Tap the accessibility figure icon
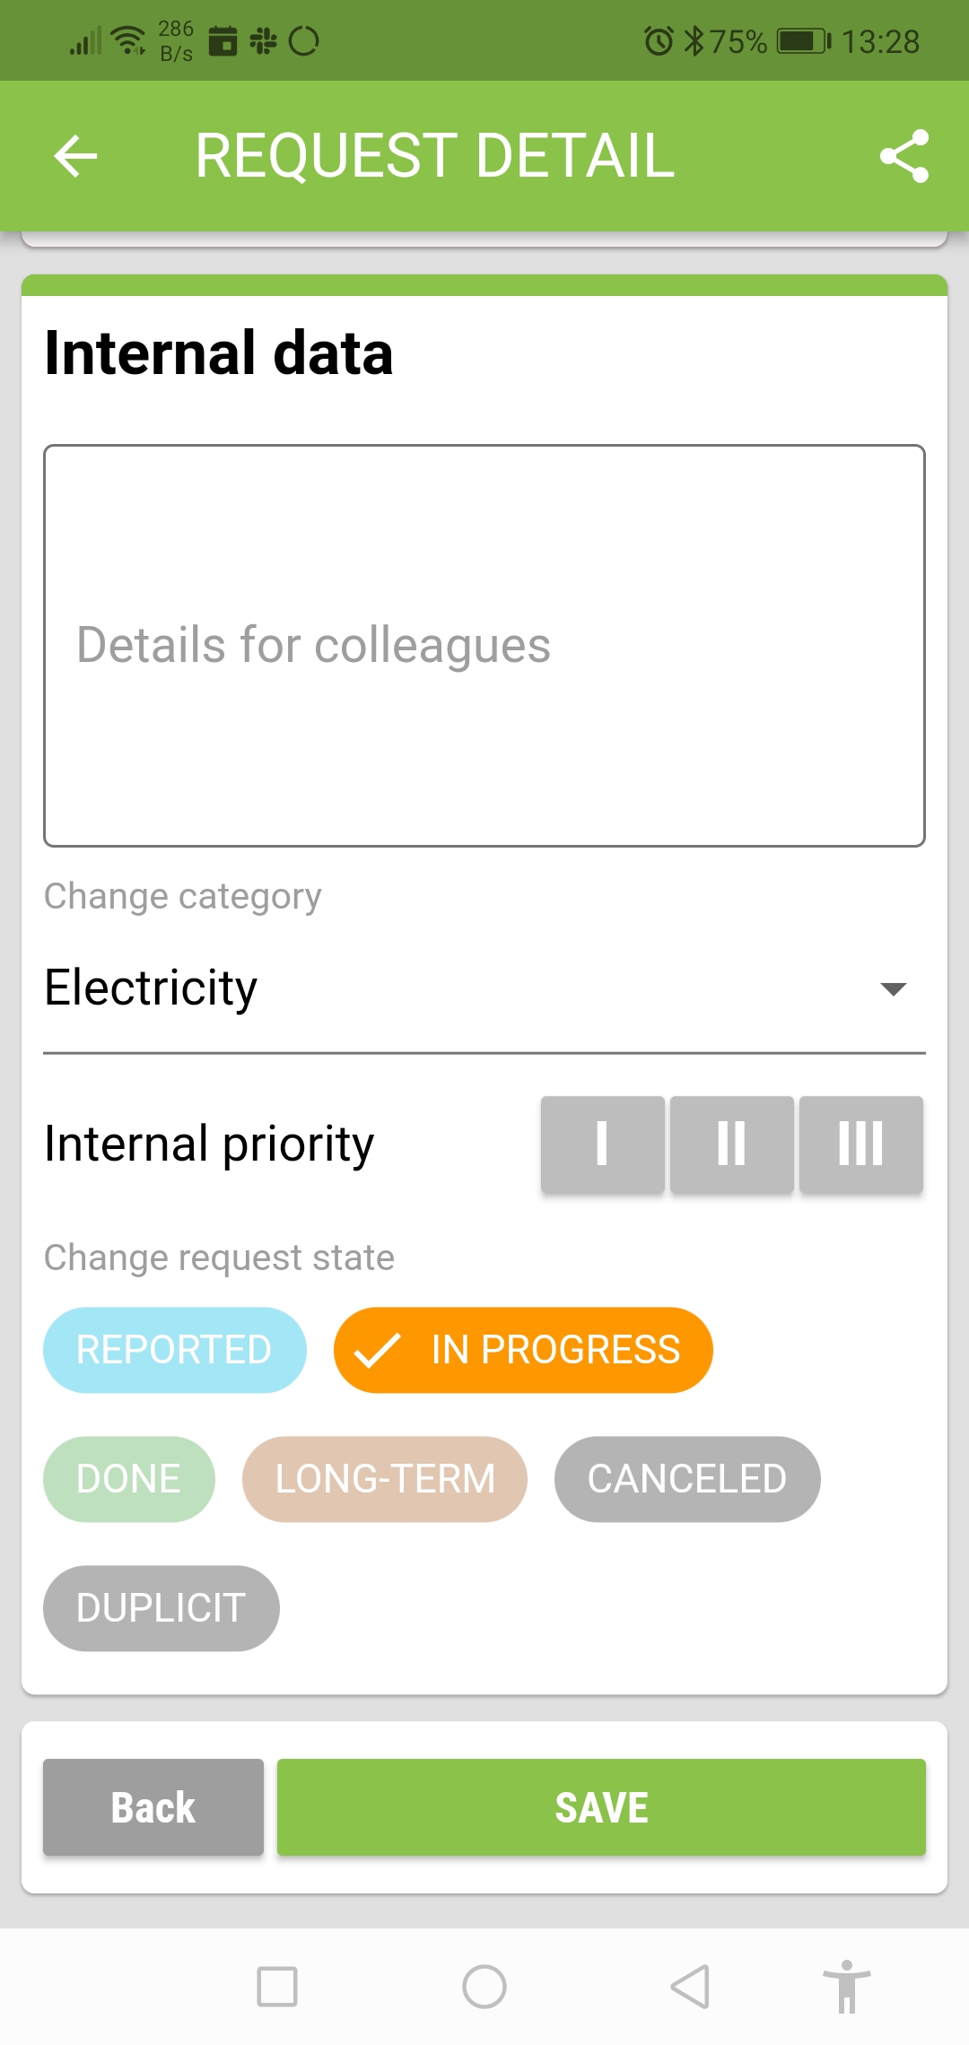The height and width of the screenshot is (2045, 969). click(846, 1987)
